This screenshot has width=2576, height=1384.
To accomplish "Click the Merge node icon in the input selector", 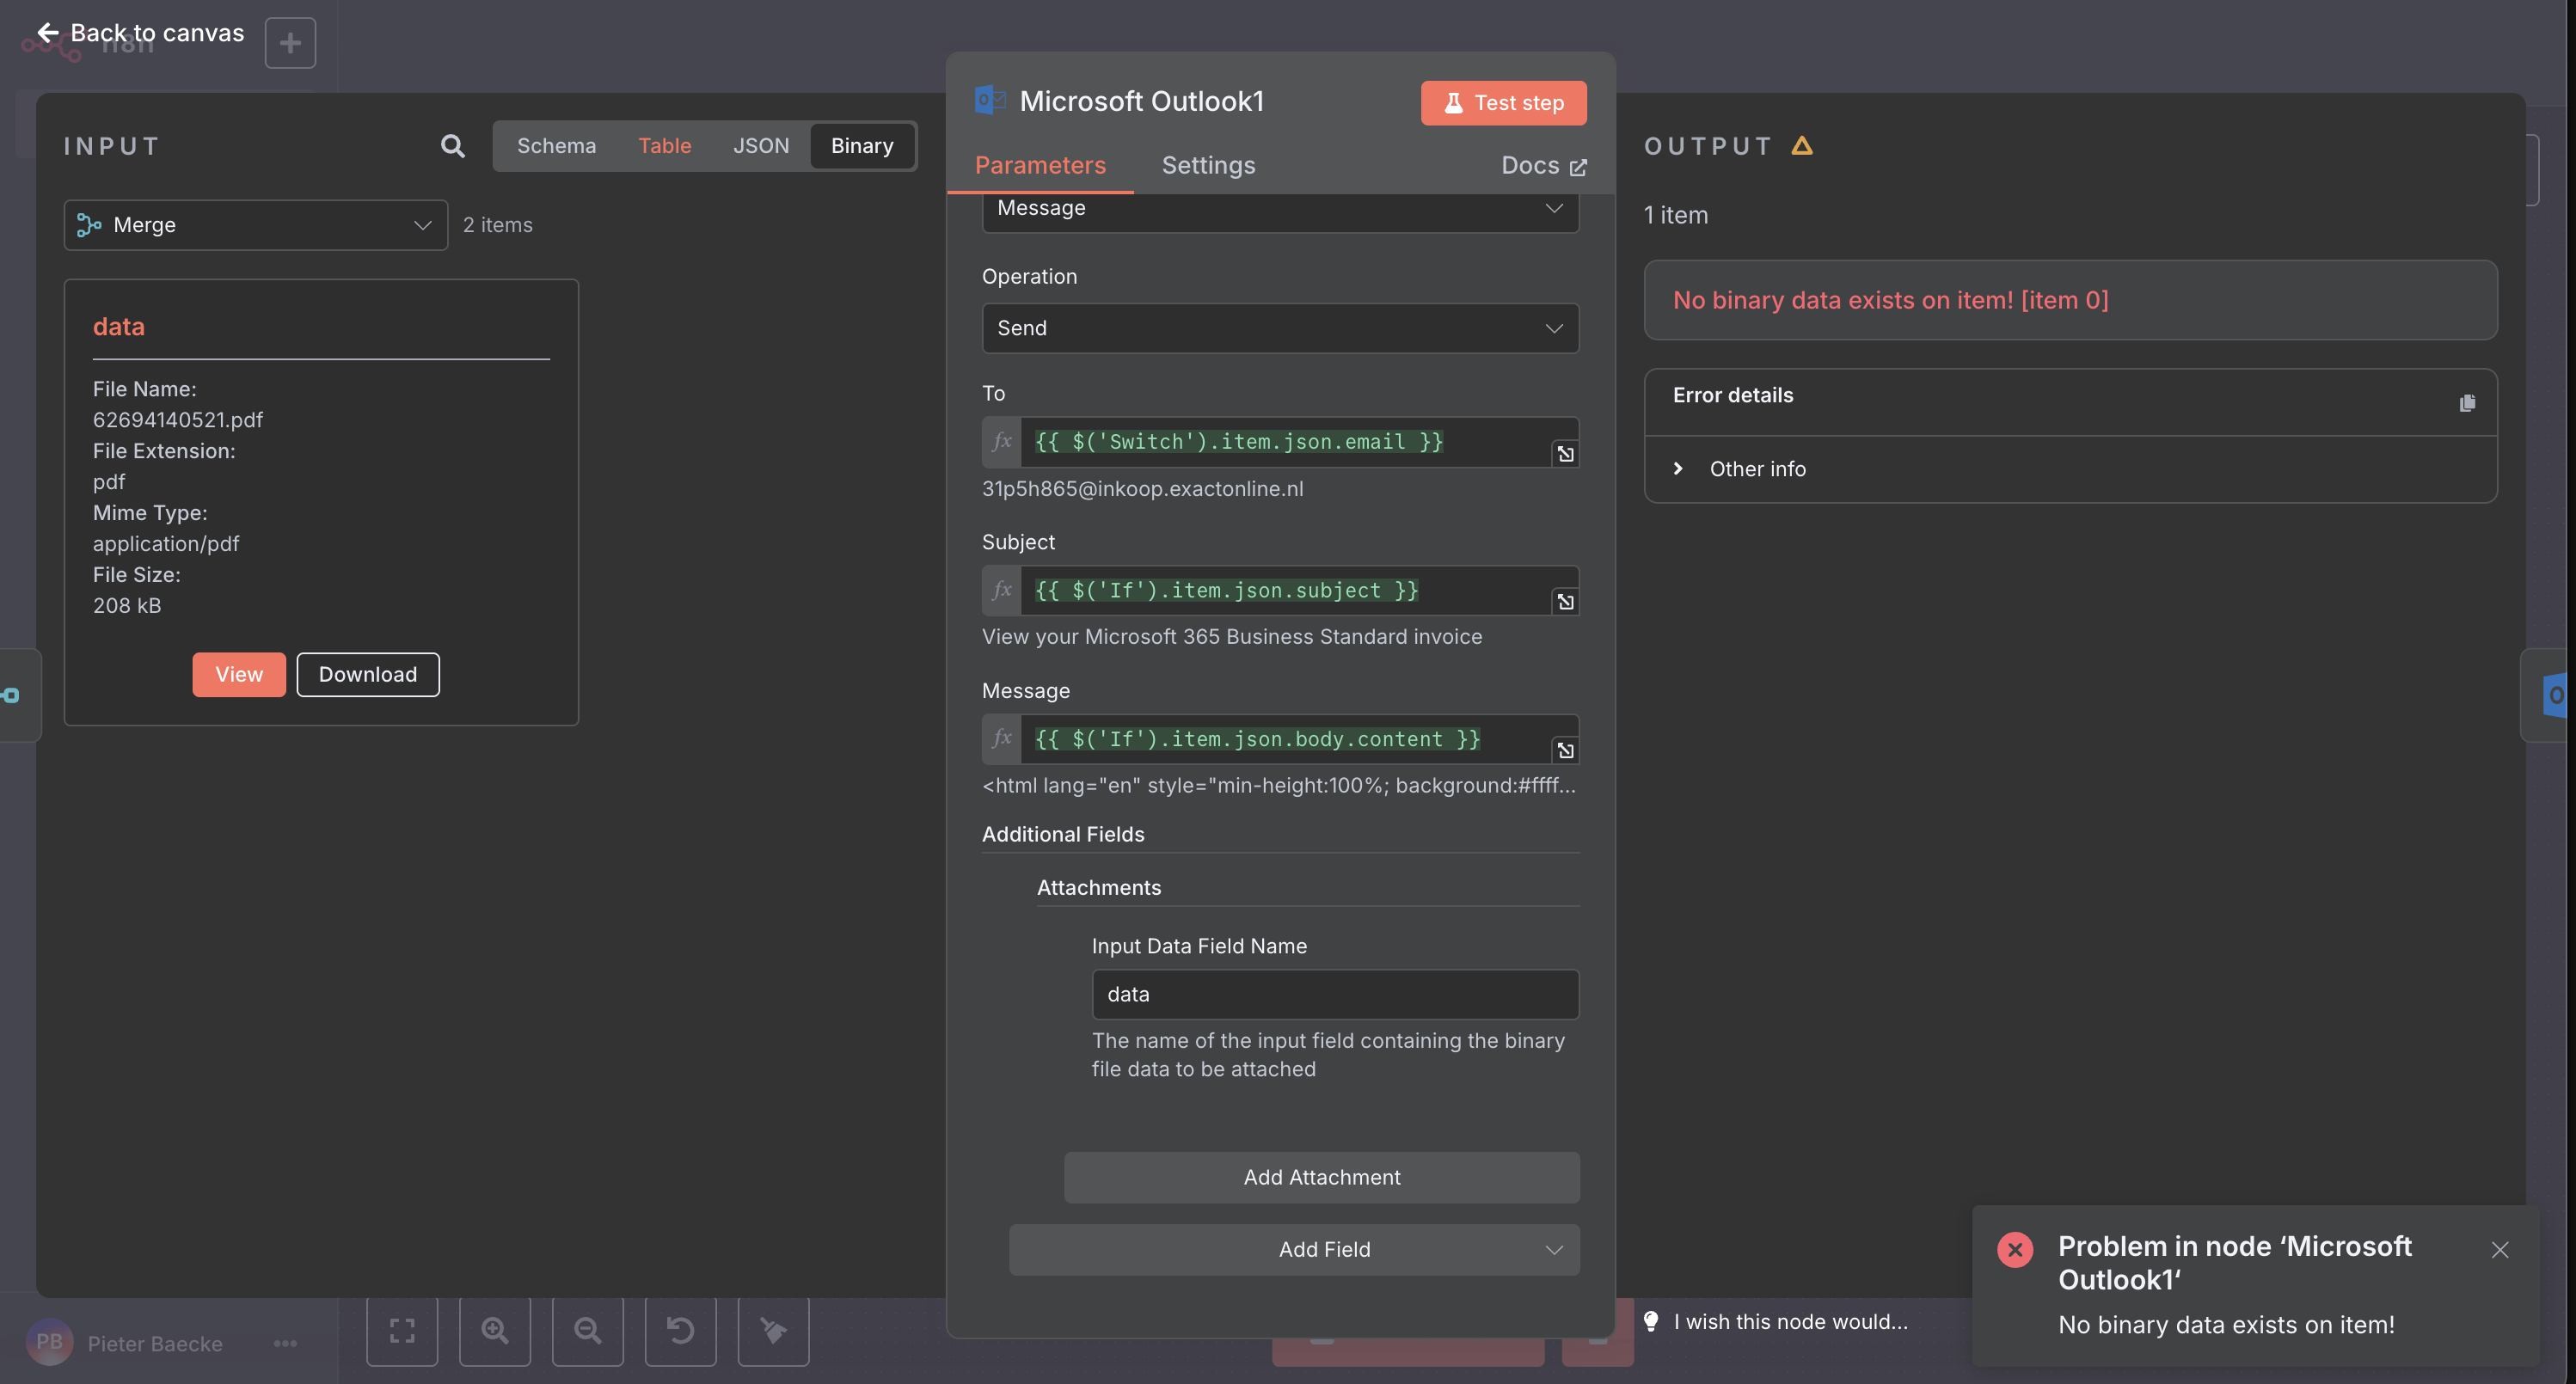I will click(89, 225).
